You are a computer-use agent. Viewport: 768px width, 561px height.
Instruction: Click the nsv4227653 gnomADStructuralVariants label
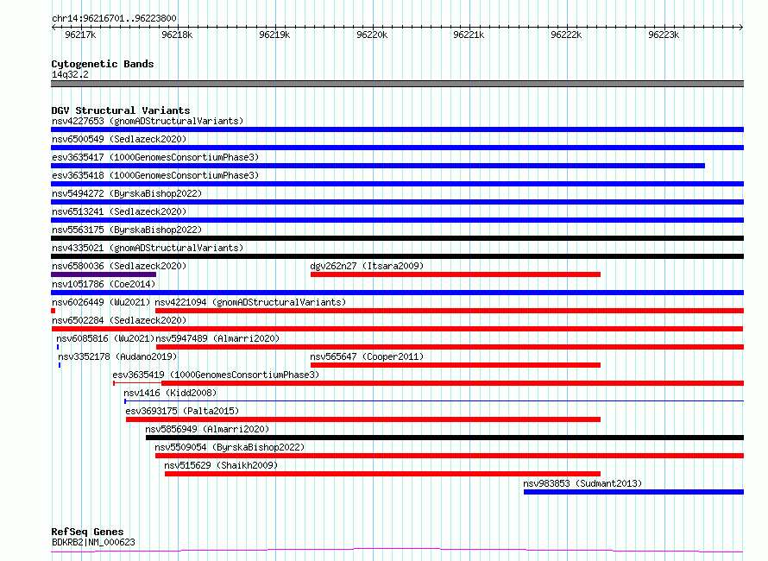click(148, 121)
